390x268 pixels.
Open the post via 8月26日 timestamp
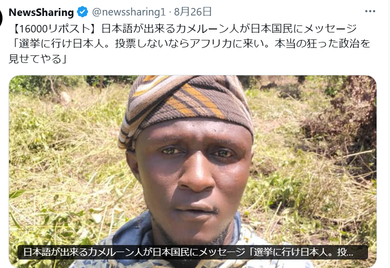pyautogui.click(x=193, y=11)
